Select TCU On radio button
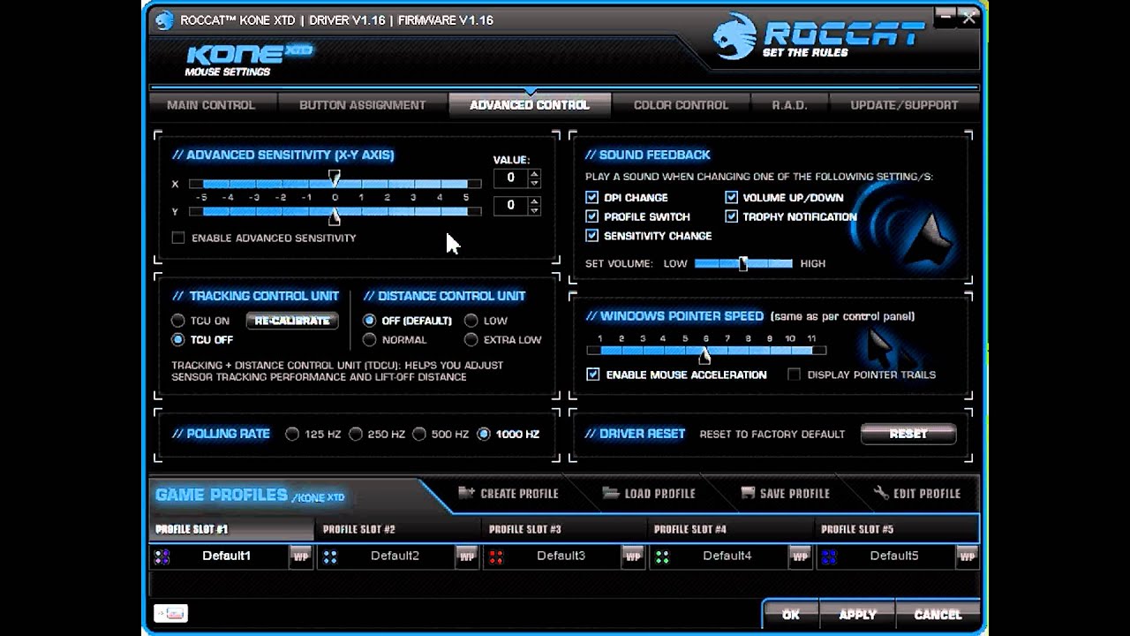Image resolution: width=1130 pixels, height=636 pixels. [x=178, y=321]
